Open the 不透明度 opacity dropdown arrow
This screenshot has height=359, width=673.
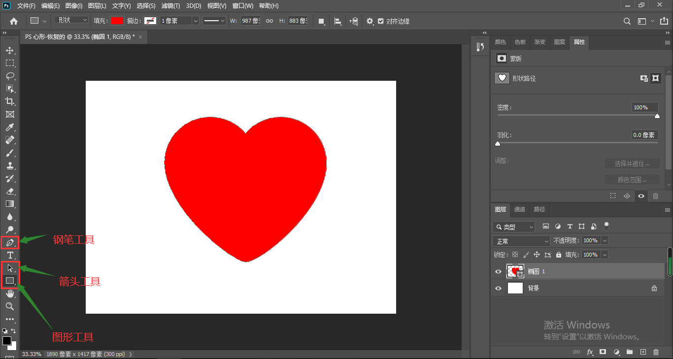click(605, 240)
